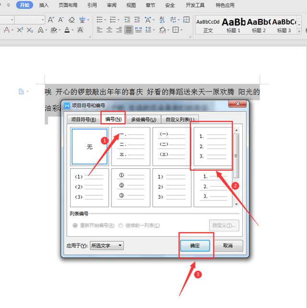Open the 开始 ribbon tab
Image resolution: width=307 pixels, height=308 pixels.
(24, 5)
